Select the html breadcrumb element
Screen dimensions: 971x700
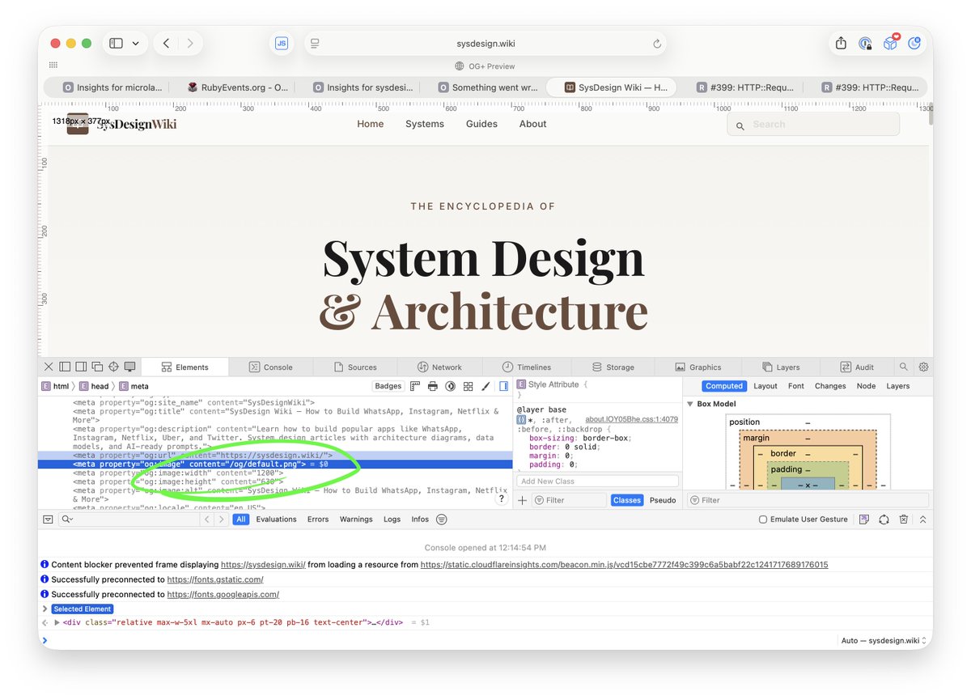55,386
